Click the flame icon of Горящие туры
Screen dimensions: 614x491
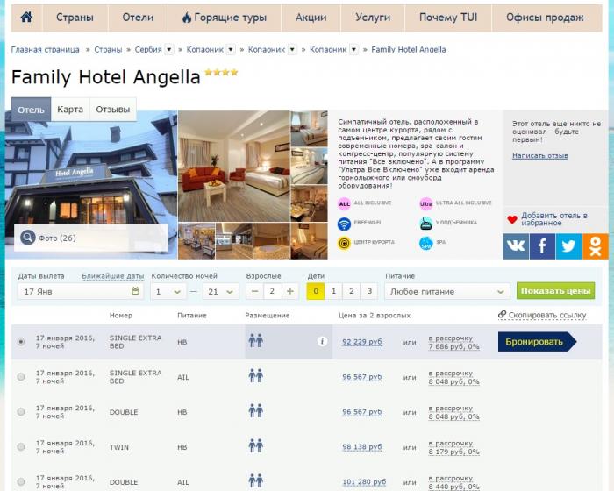(187, 18)
